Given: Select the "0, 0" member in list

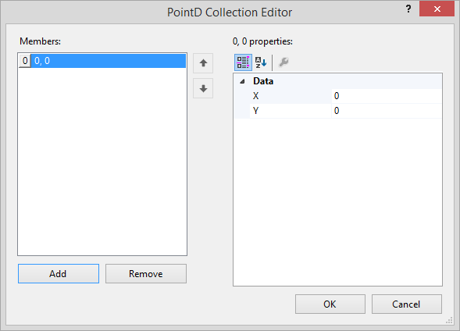Looking at the screenshot, I should [109, 61].
